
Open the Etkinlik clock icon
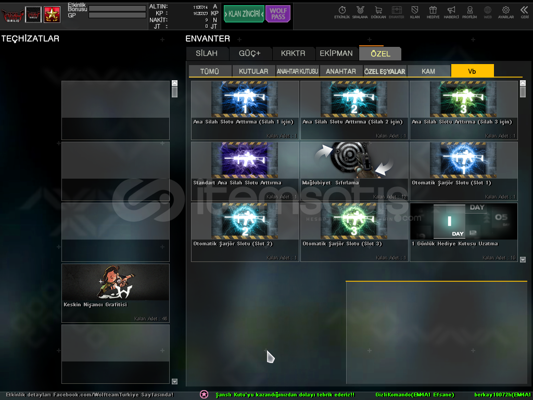tap(342, 12)
